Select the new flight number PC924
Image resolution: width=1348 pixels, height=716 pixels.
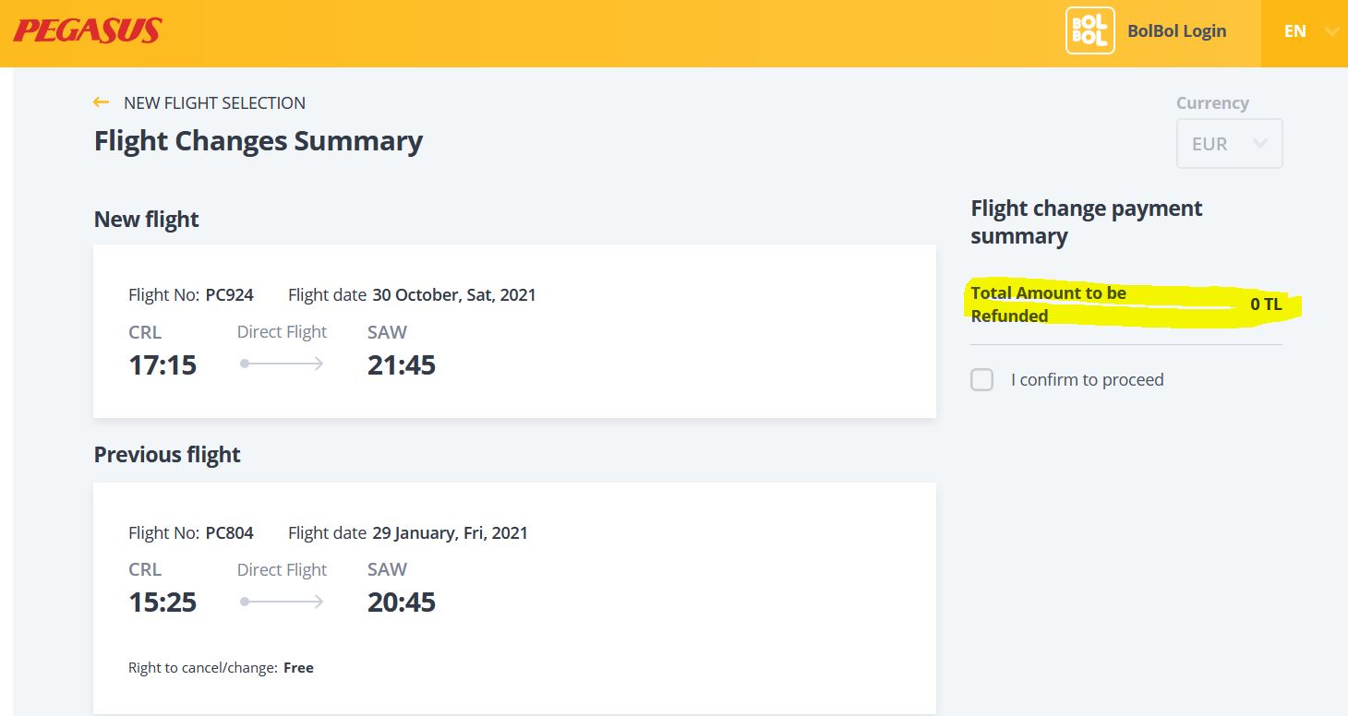230,295
